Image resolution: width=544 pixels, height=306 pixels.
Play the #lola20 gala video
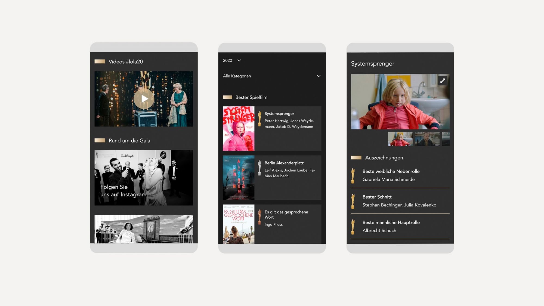point(144,99)
